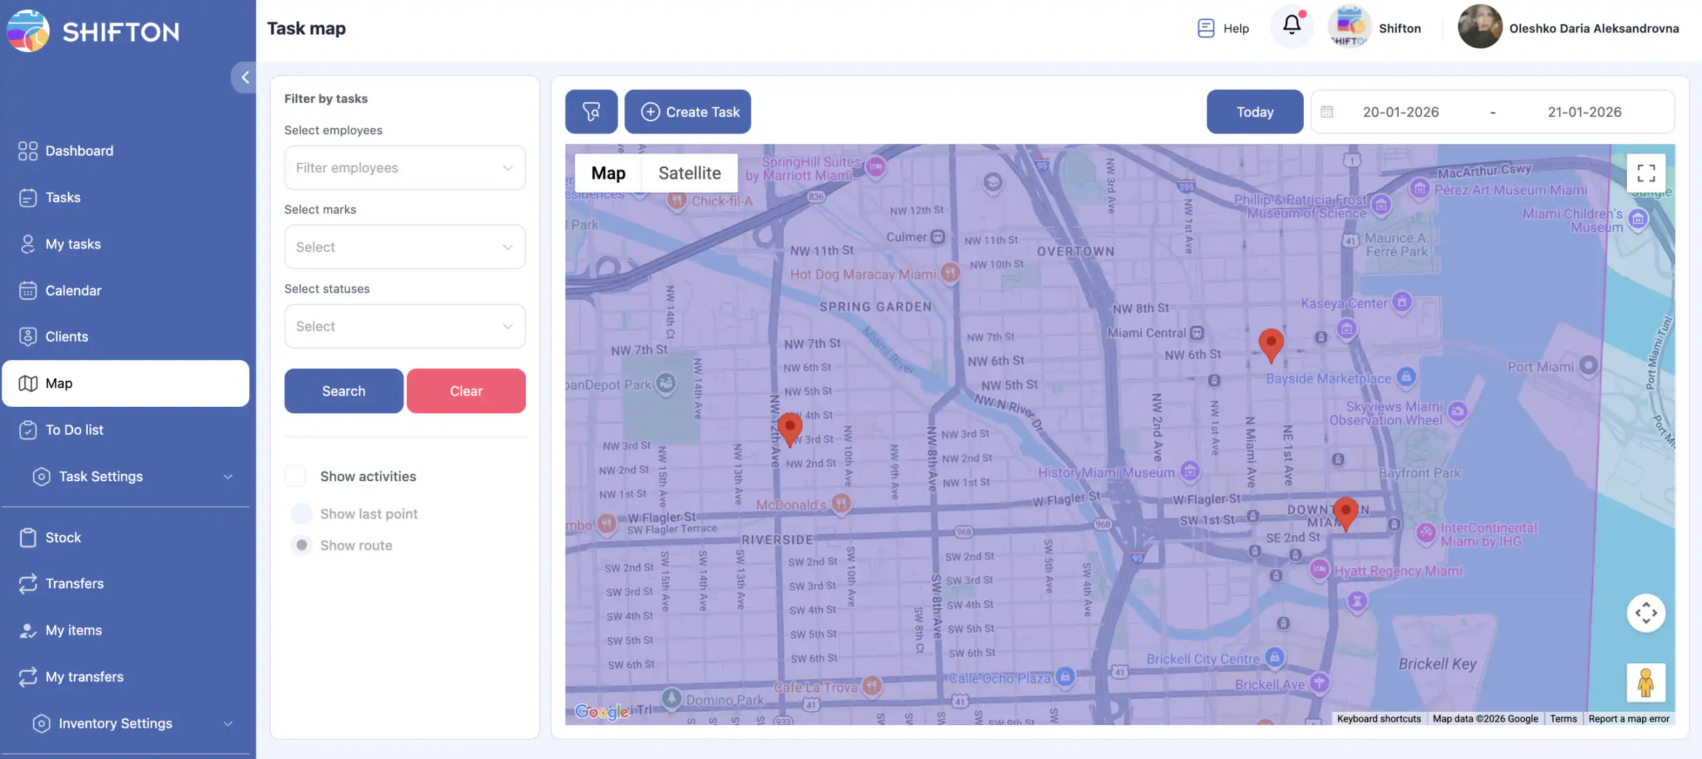The width and height of the screenshot is (1702, 759).
Task: Open the notifications bell
Action: click(1291, 27)
